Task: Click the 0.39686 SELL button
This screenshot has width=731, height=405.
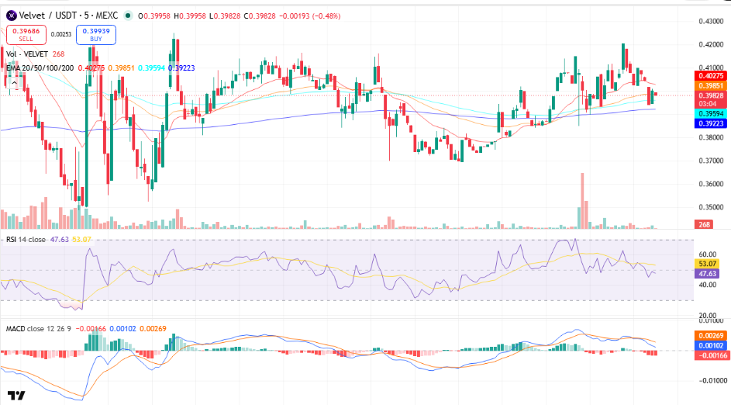Action: pyautogui.click(x=26, y=35)
